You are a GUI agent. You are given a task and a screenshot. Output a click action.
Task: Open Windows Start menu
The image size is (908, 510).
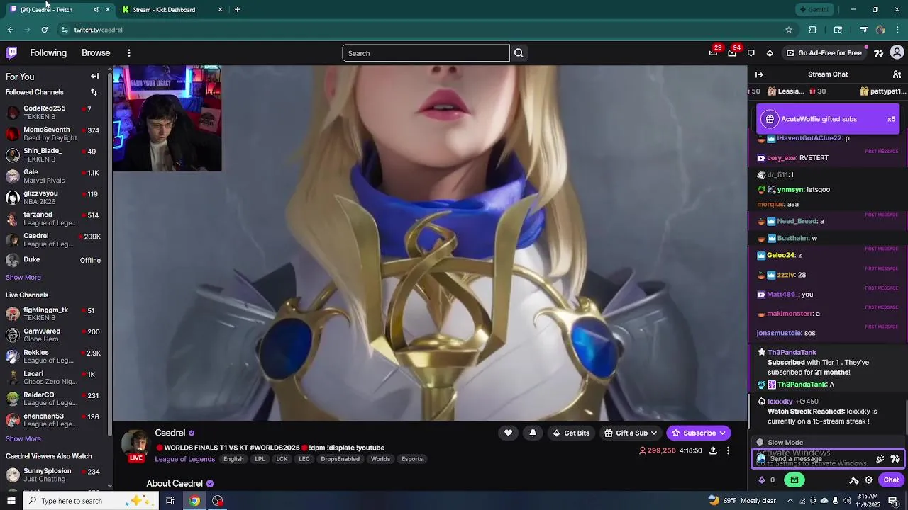pos(11,501)
